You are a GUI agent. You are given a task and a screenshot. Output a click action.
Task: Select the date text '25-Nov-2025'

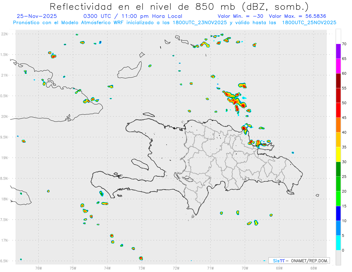(37, 16)
